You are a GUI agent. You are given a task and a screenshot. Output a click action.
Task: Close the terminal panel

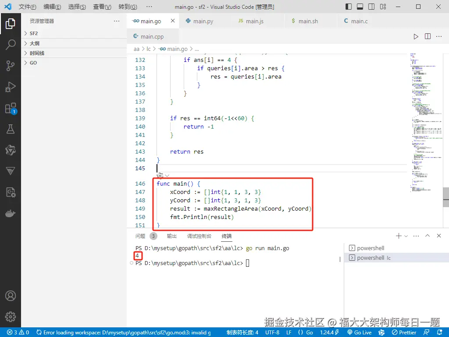click(438, 236)
